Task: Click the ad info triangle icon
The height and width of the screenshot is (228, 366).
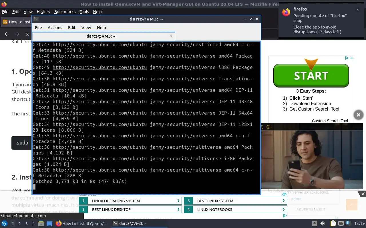Action: (x=285, y=216)
